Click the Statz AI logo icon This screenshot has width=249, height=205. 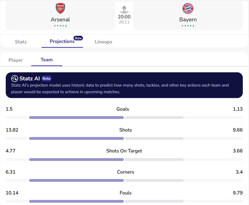pyautogui.click(x=15, y=79)
